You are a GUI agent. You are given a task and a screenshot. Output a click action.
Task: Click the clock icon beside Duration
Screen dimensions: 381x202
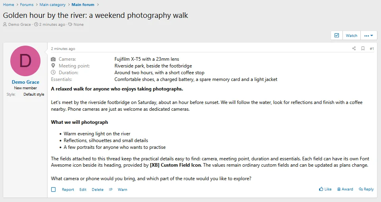[53, 73]
